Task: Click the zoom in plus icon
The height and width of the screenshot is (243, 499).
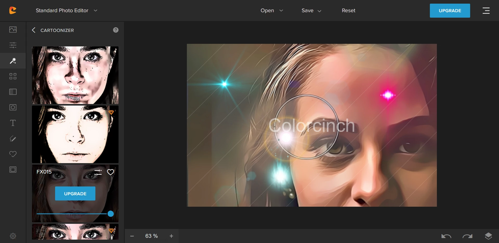Action: 171,236
